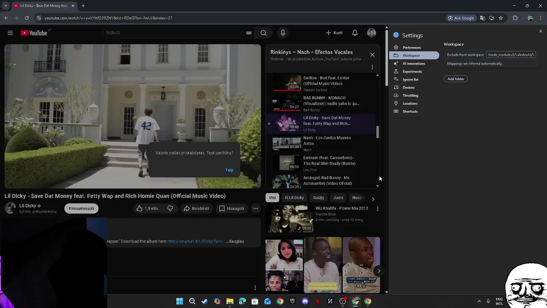Viewport: 547px width, 308px height.
Task: Open Windows Start menu
Action: [179, 301]
